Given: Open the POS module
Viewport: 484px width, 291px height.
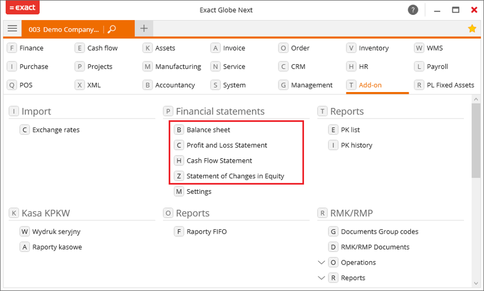Looking at the screenshot, I should [x=20, y=85].
